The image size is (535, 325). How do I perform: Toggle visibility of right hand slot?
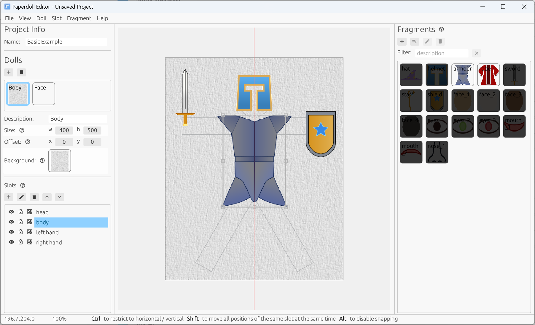pyautogui.click(x=12, y=242)
